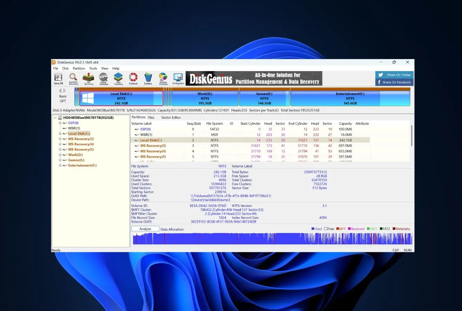Click Share On Twitter
Screen dimensions: 462x311
click(395, 75)
